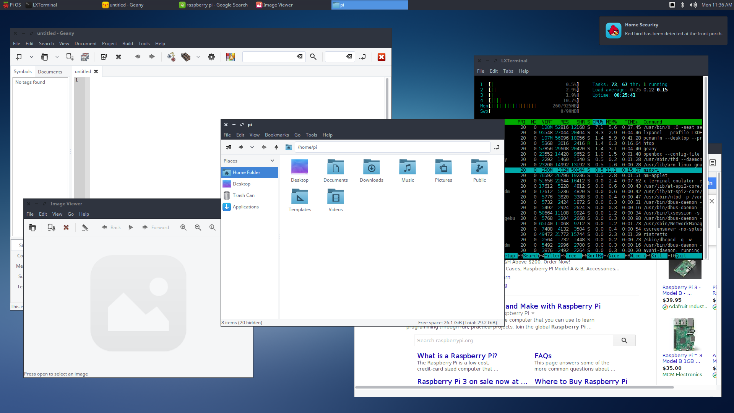The image size is (734, 413).
Task: Navigate back in Geany toolbar
Action: click(x=138, y=57)
